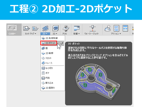
Task: Expand the 3D dropdown label
Action: pos(55,34)
